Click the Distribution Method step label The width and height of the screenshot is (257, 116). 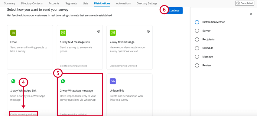(x=214, y=22)
